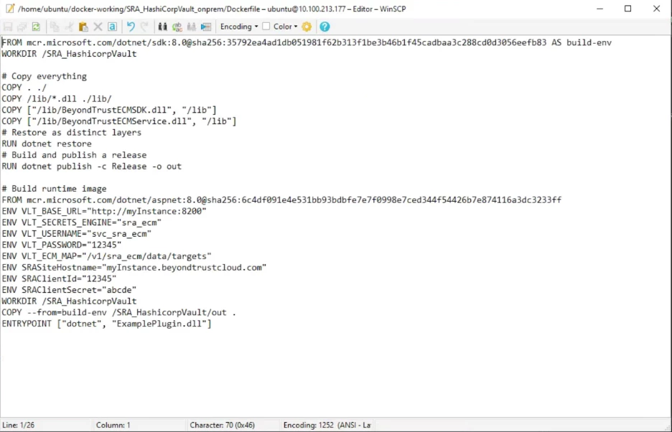Click the BeyondTrustECMService.dll COPY line
This screenshot has width=672, height=432.
119,121
